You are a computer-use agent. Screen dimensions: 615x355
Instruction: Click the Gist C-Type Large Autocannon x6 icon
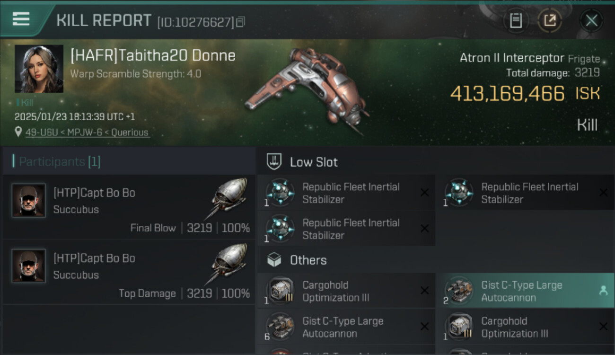click(280, 327)
